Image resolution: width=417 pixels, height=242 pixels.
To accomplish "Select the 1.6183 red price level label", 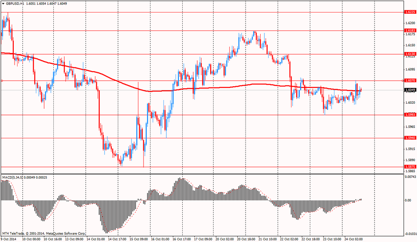I will 410,30.
